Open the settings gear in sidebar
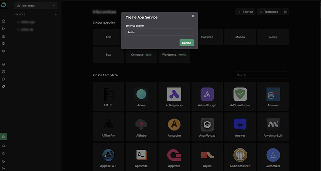Viewport: 321px width, 171px height. tap(3, 51)
